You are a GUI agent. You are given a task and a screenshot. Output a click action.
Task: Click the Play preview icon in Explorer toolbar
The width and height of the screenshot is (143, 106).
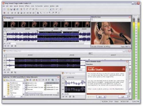point(43,80)
